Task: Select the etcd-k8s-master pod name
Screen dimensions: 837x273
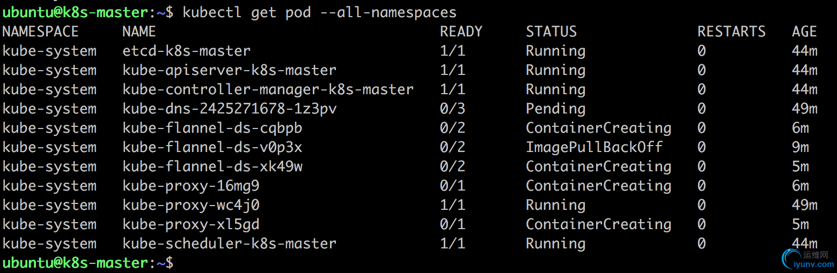Action: (x=187, y=51)
